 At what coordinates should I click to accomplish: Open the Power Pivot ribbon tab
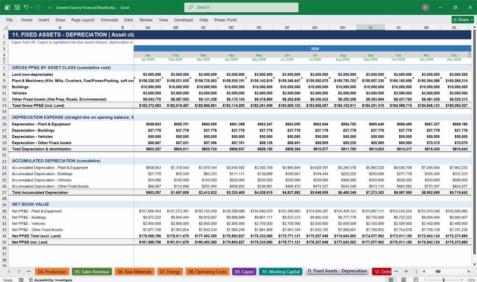(x=226, y=20)
